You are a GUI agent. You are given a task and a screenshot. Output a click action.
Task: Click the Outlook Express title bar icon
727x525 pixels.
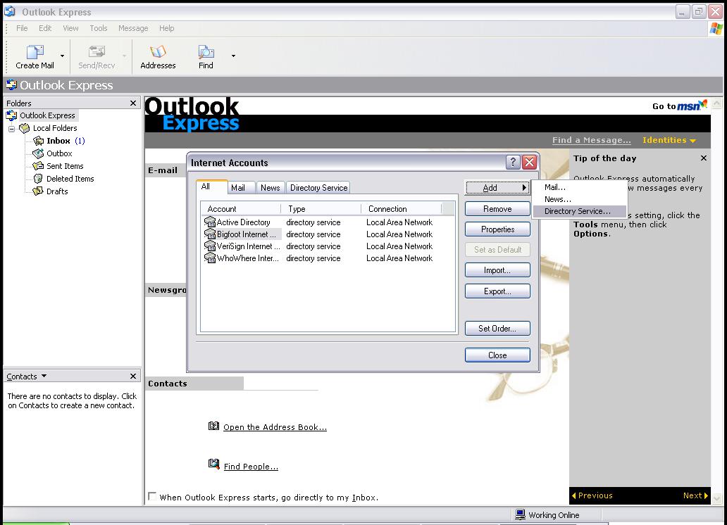click(x=10, y=11)
